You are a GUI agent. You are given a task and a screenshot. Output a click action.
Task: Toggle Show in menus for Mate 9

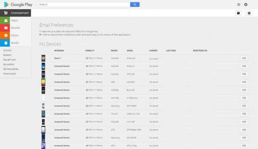87,58
